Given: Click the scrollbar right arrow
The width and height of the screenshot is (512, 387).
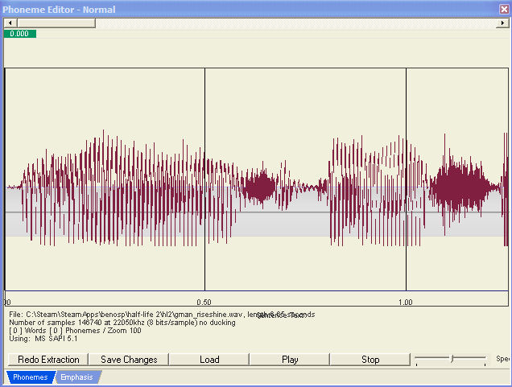Looking at the screenshot, I should [502, 23].
